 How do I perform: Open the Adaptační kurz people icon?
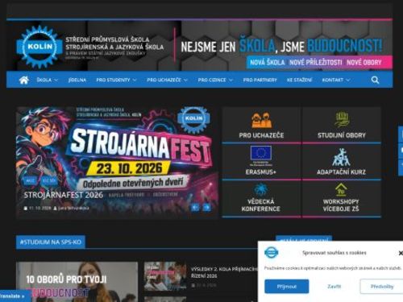(341, 157)
